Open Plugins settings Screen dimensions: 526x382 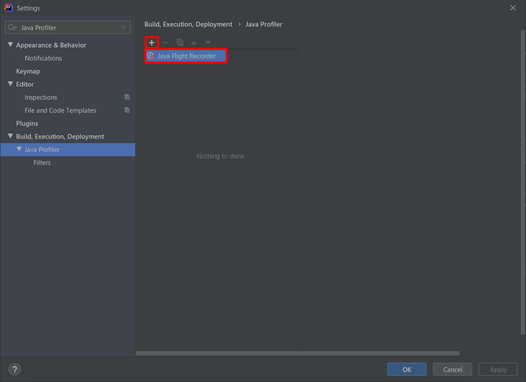coord(27,123)
